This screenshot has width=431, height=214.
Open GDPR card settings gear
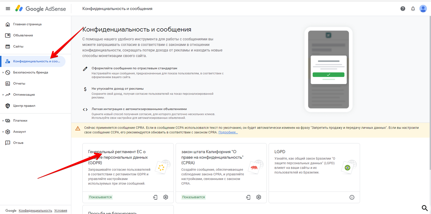click(x=166, y=197)
